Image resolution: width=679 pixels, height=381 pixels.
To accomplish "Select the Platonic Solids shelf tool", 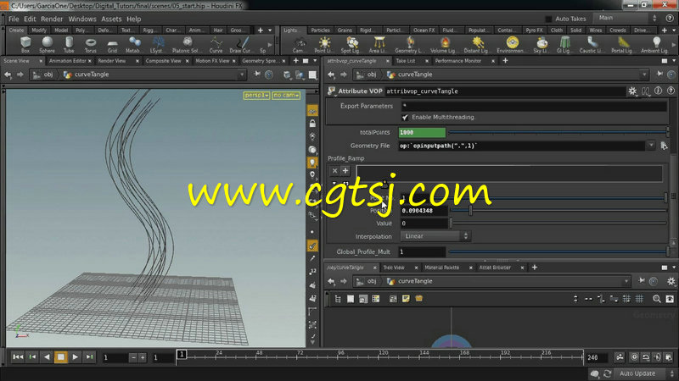I will pos(187,44).
